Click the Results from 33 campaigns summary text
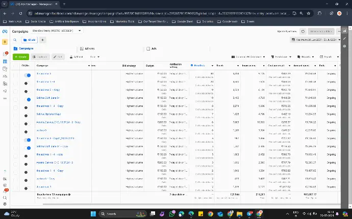 point(54,195)
